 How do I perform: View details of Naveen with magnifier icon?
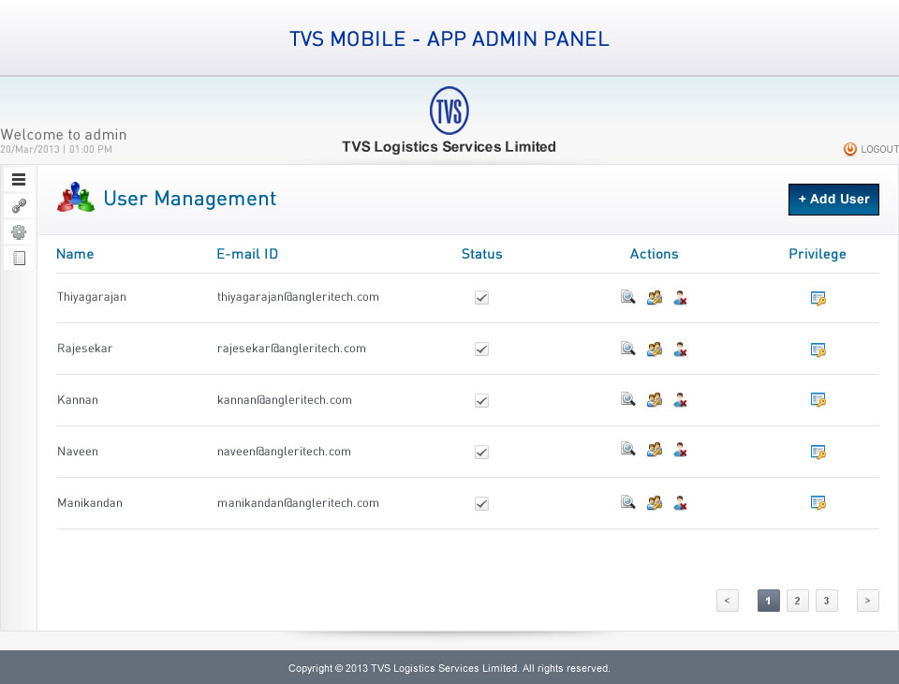[x=627, y=449]
